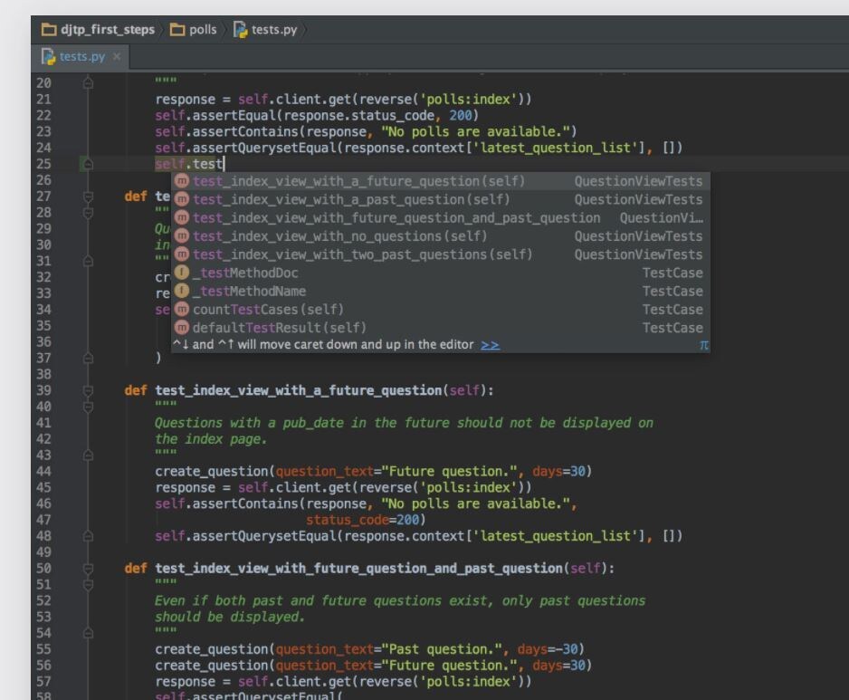Collapse fold marker on line 39
The image size is (849, 700).
88,390
